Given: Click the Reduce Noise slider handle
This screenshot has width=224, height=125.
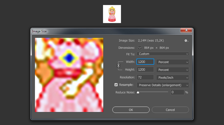Looking at the screenshot, I should (x=138, y=92).
